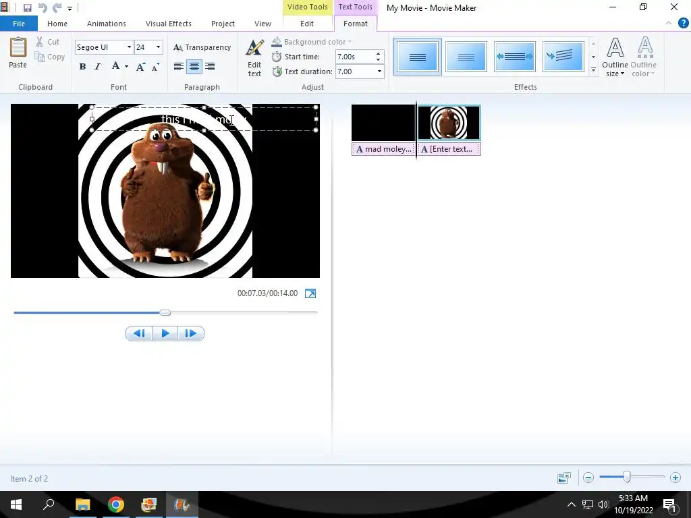Open File Explorer from taskbar
Viewport: 691px width, 518px height.
pos(82,505)
